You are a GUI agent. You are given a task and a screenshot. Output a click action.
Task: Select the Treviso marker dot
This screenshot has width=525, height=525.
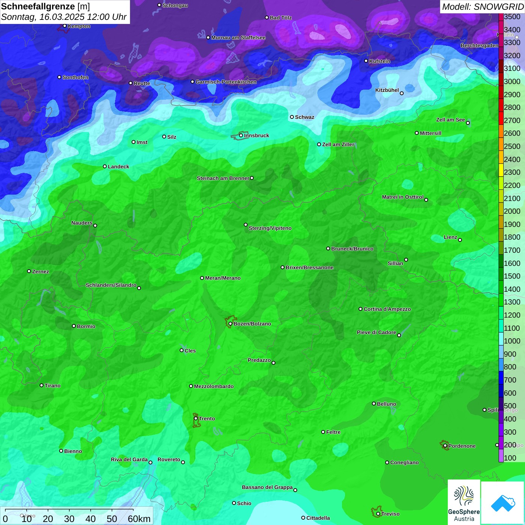click(x=378, y=514)
